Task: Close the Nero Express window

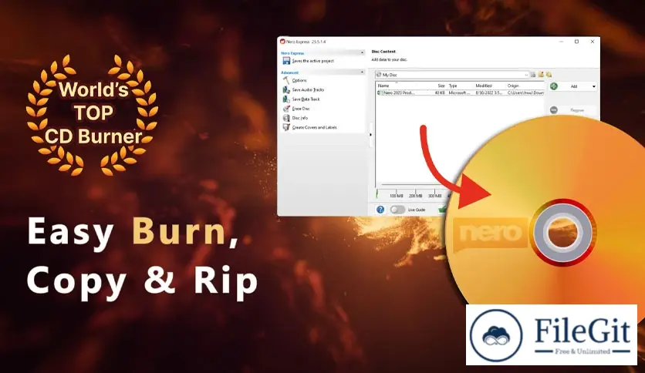Action: (x=593, y=42)
